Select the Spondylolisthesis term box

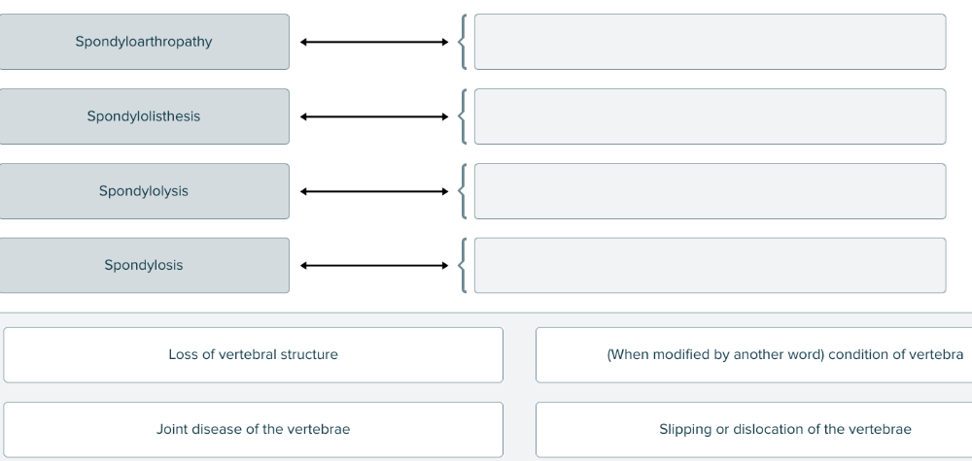point(144,116)
